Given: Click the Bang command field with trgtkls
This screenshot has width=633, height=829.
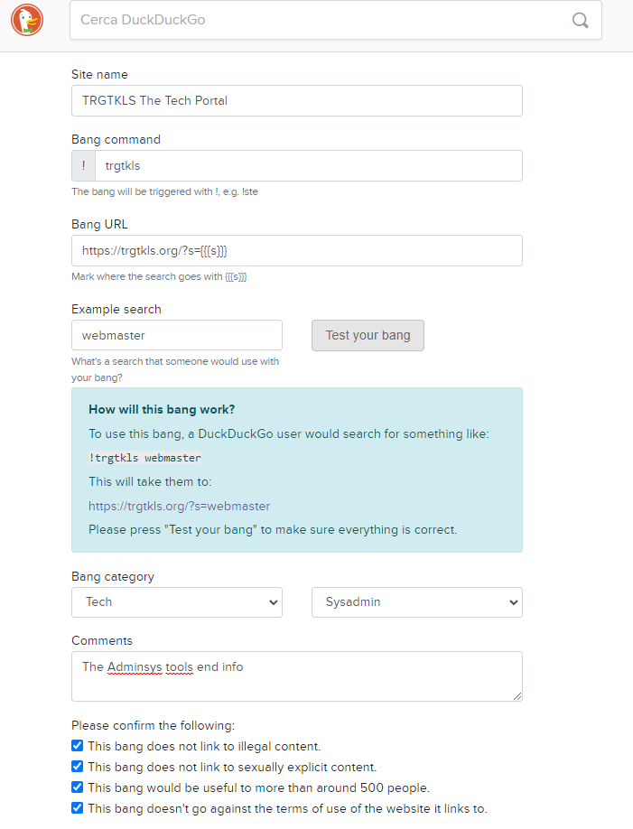Looking at the screenshot, I should click(307, 166).
